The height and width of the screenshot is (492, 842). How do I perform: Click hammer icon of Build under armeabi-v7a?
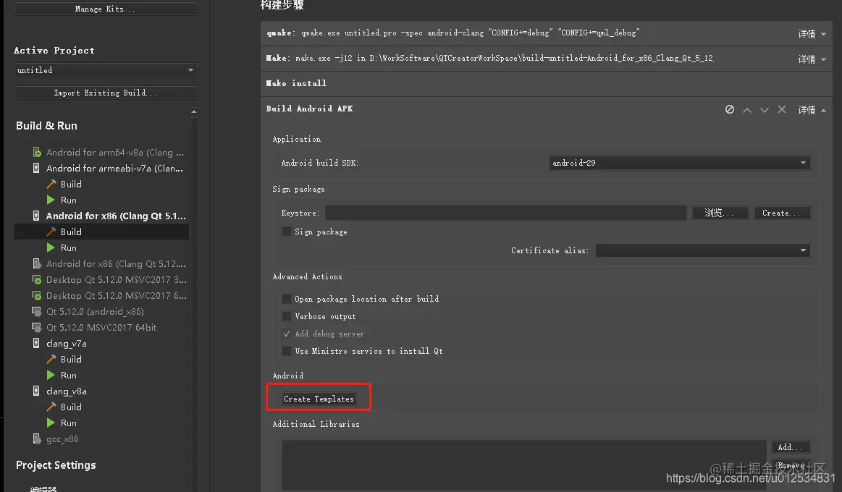(51, 184)
